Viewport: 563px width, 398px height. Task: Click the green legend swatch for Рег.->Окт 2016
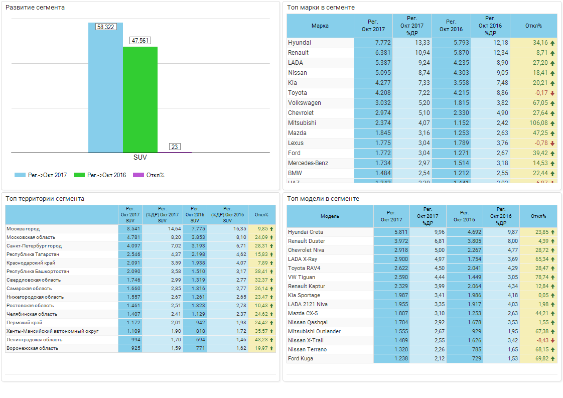click(79, 175)
